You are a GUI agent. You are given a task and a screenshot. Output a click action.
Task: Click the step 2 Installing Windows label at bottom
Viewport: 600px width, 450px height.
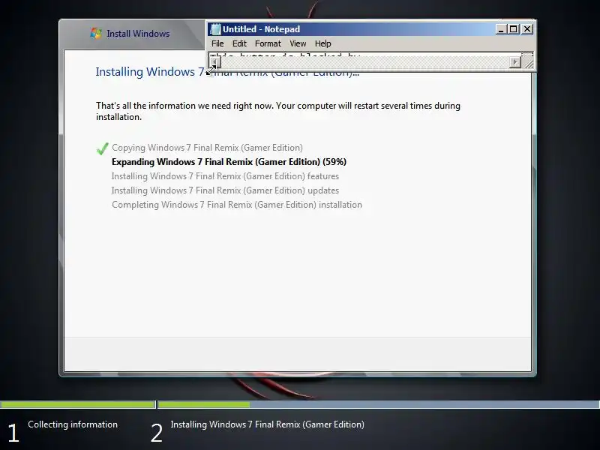tap(267, 424)
